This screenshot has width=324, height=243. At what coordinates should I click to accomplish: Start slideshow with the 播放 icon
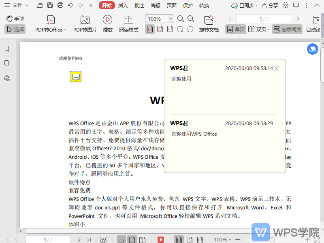tap(107, 20)
